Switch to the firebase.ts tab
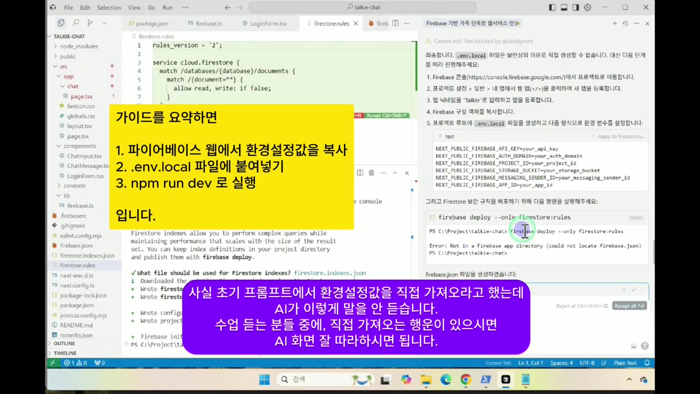 tap(205, 23)
